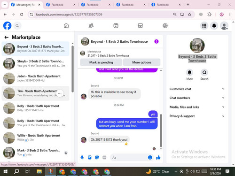Open Facebook search magnifier icon

[x=17, y=26]
